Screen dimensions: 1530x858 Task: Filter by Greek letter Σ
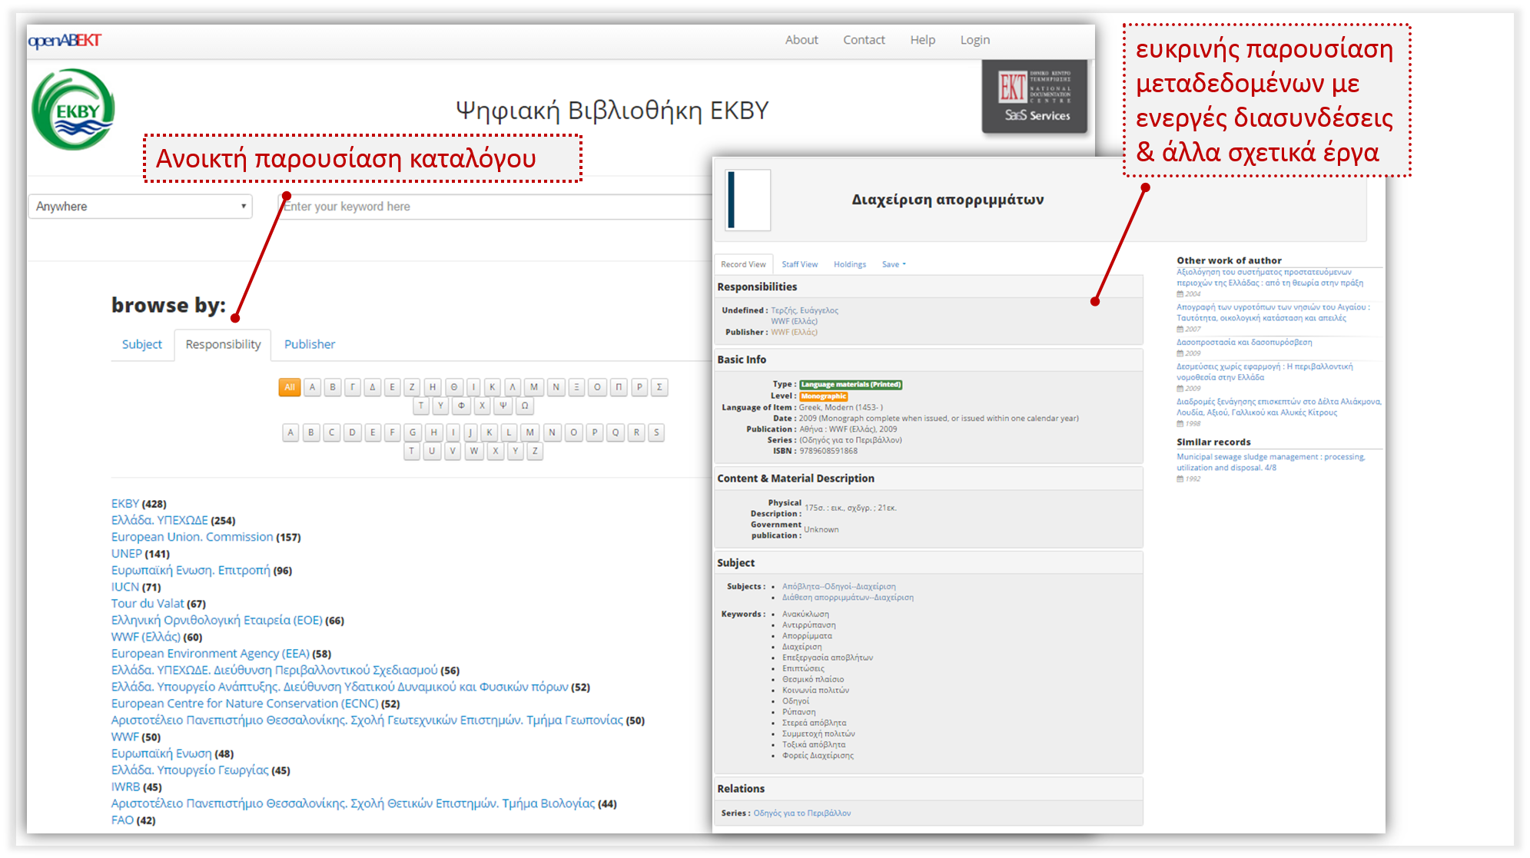click(659, 387)
